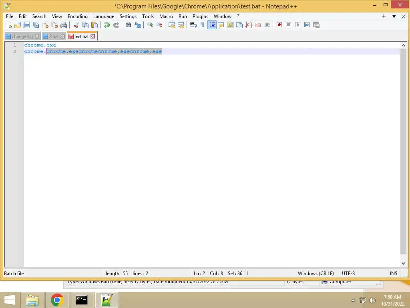Toggle synchronize vertical scrolling icon
Image resolution: width=410 pixels, height=308 pixels.
pos(171,25)
